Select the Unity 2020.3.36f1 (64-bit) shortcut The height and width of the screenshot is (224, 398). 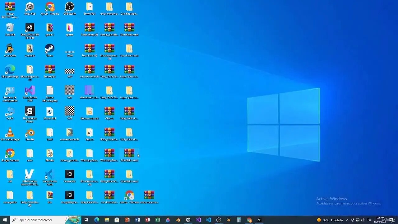point(30,31)
